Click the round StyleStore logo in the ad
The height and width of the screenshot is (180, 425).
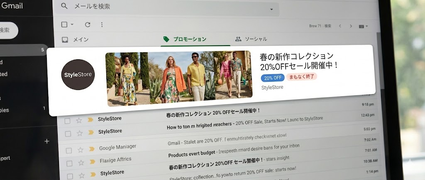(78, 74)
